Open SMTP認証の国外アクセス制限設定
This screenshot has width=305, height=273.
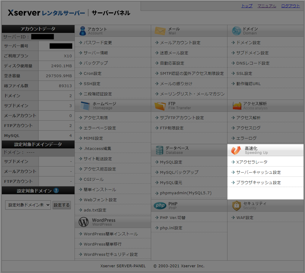(x=192, y=74)
